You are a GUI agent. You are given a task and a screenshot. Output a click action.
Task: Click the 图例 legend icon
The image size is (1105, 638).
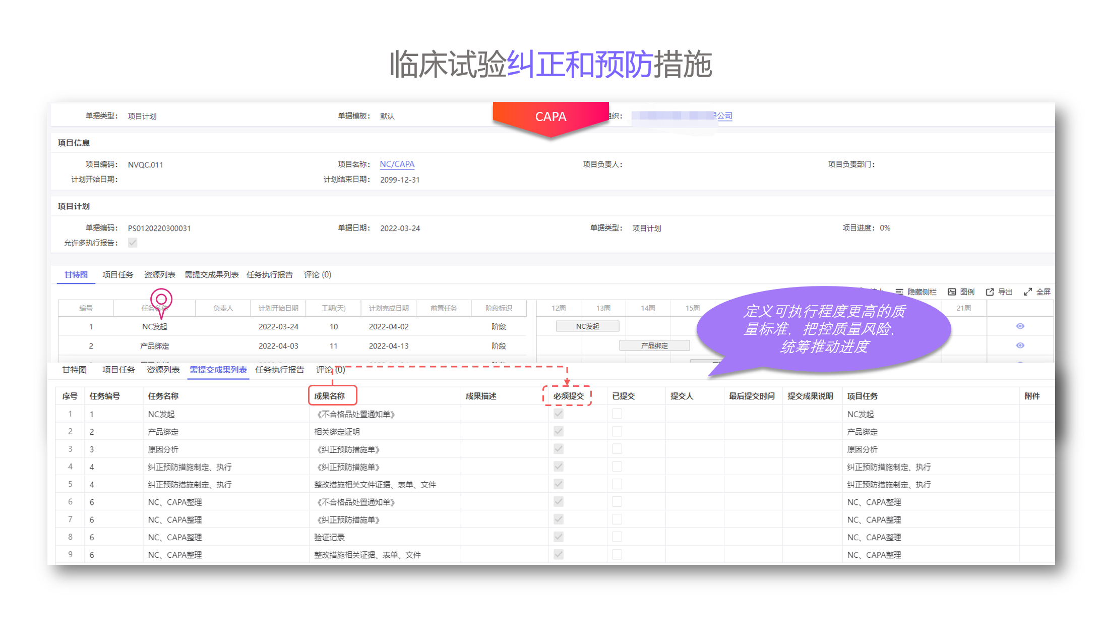point(952,292)
